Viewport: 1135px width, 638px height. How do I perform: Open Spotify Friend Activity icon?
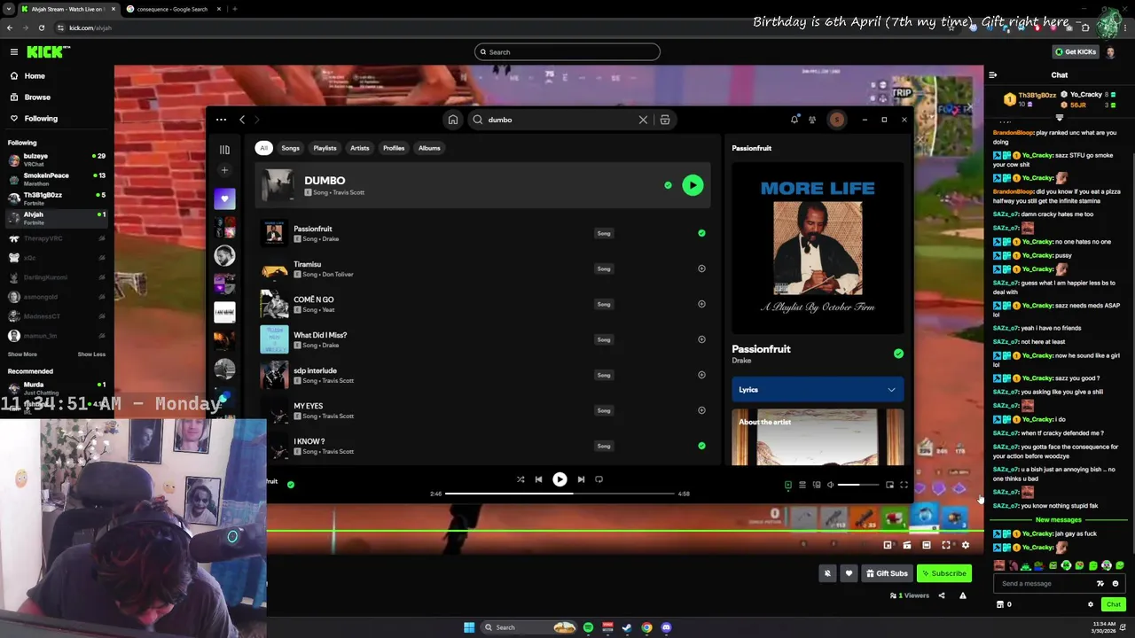(811, 120)
